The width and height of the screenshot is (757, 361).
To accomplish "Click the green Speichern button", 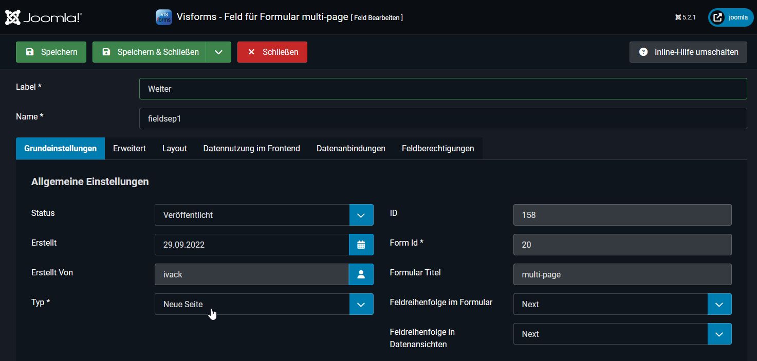I will [x=51, y=52].
